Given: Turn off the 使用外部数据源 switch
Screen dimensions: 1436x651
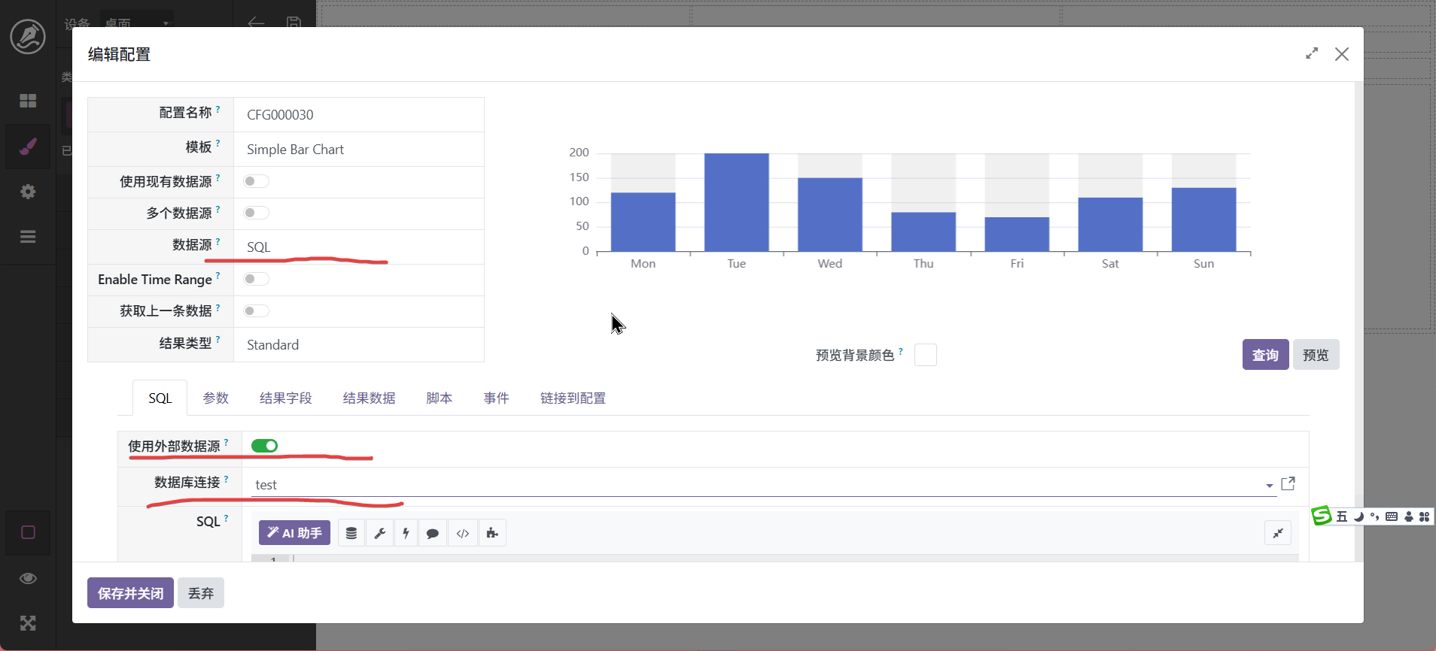Looking at the screenshot, I should coord(264,446).
